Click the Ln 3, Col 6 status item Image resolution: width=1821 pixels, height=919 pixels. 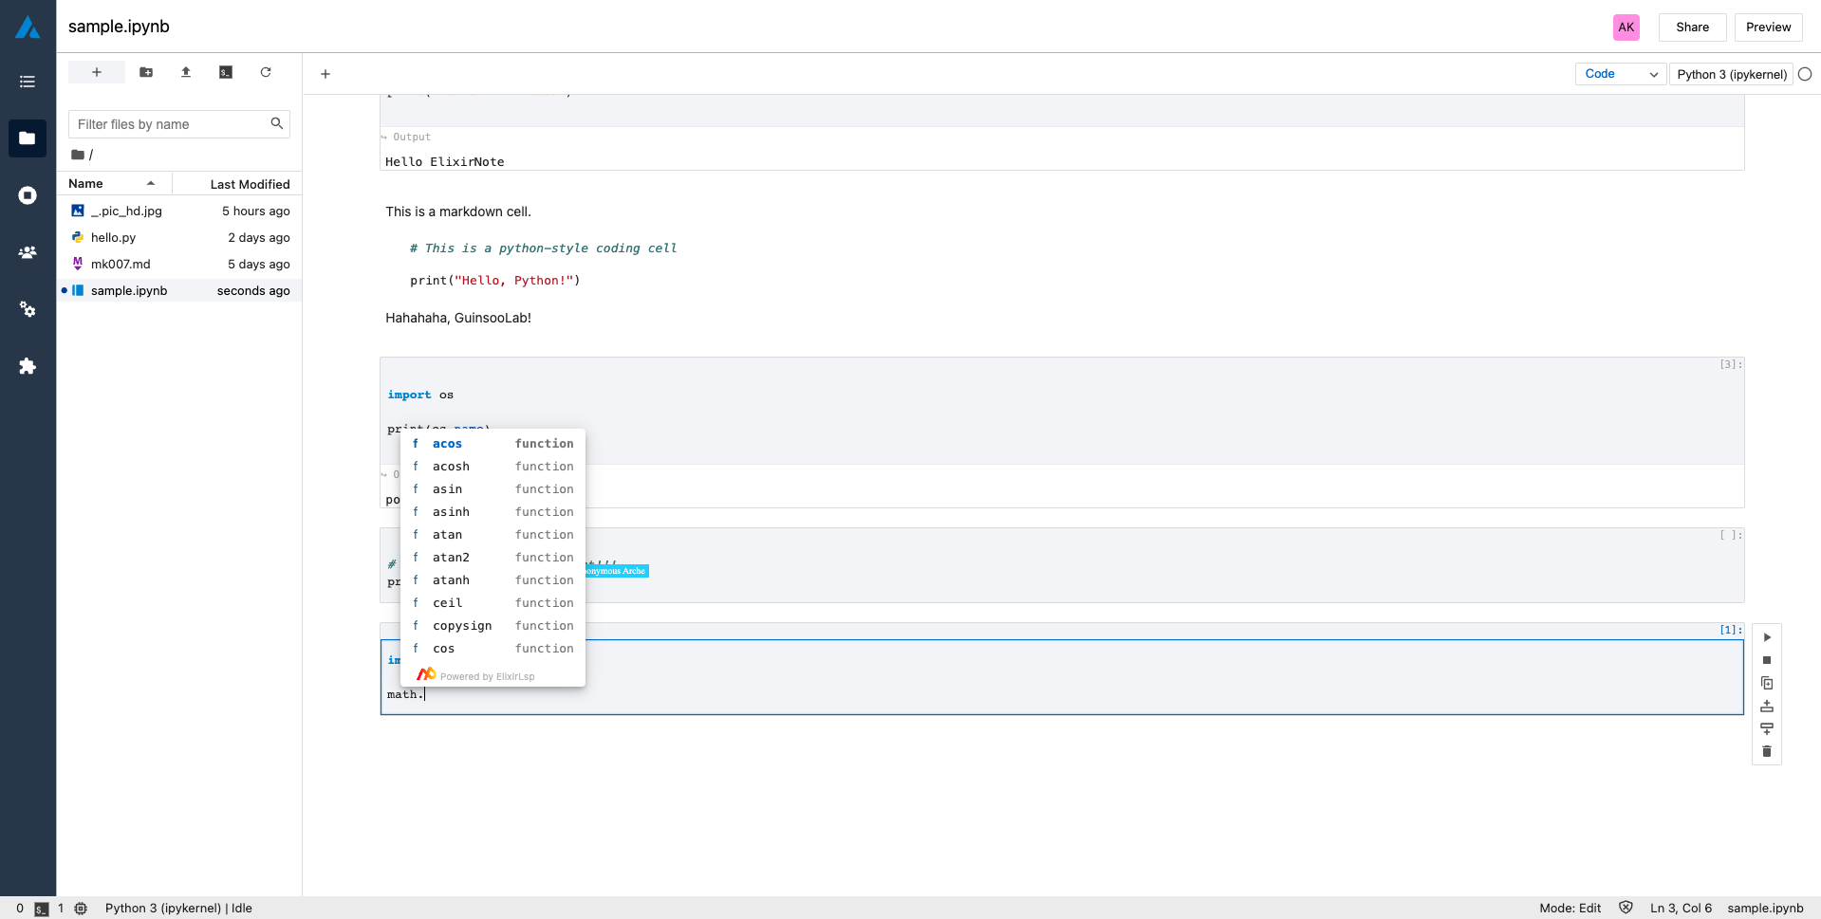click(1681, 909)
